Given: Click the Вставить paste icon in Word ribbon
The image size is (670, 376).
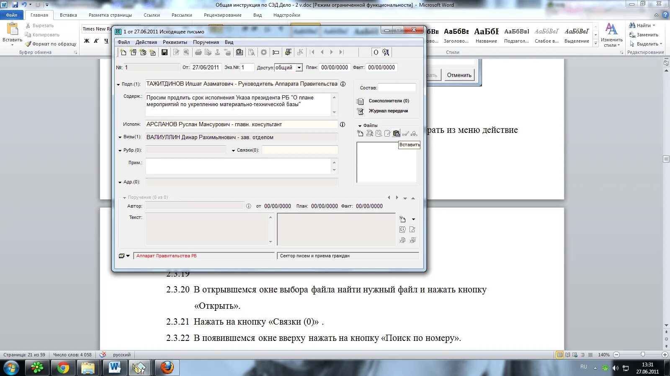Looking at the screenshot, I should pyautogui.click(x=13, y=29).
